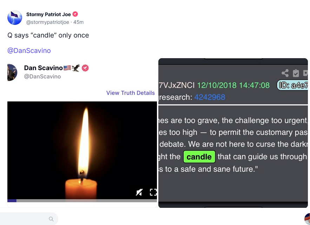Click the icon right of the clipboard
Viewport: 310px width, 225px height.
pos(305,73)
